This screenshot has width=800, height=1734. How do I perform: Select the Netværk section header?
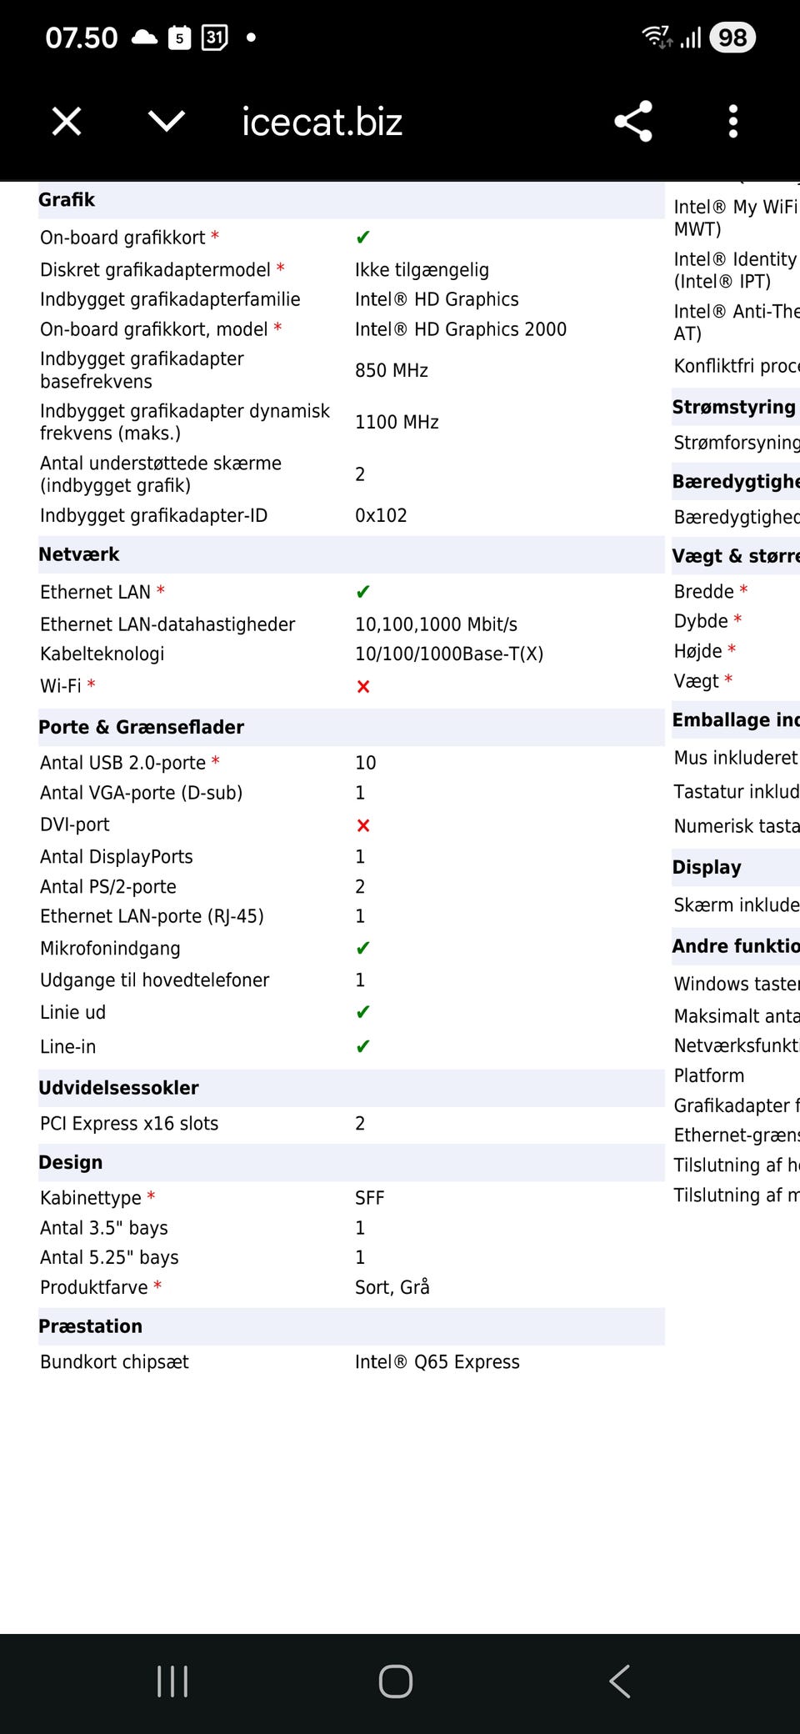pyautogui.click(x=79, y=554)
